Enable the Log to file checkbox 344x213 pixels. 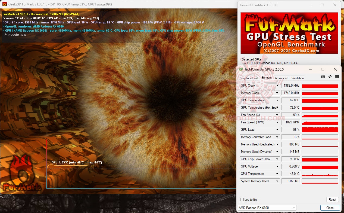(x=242, y=200)
